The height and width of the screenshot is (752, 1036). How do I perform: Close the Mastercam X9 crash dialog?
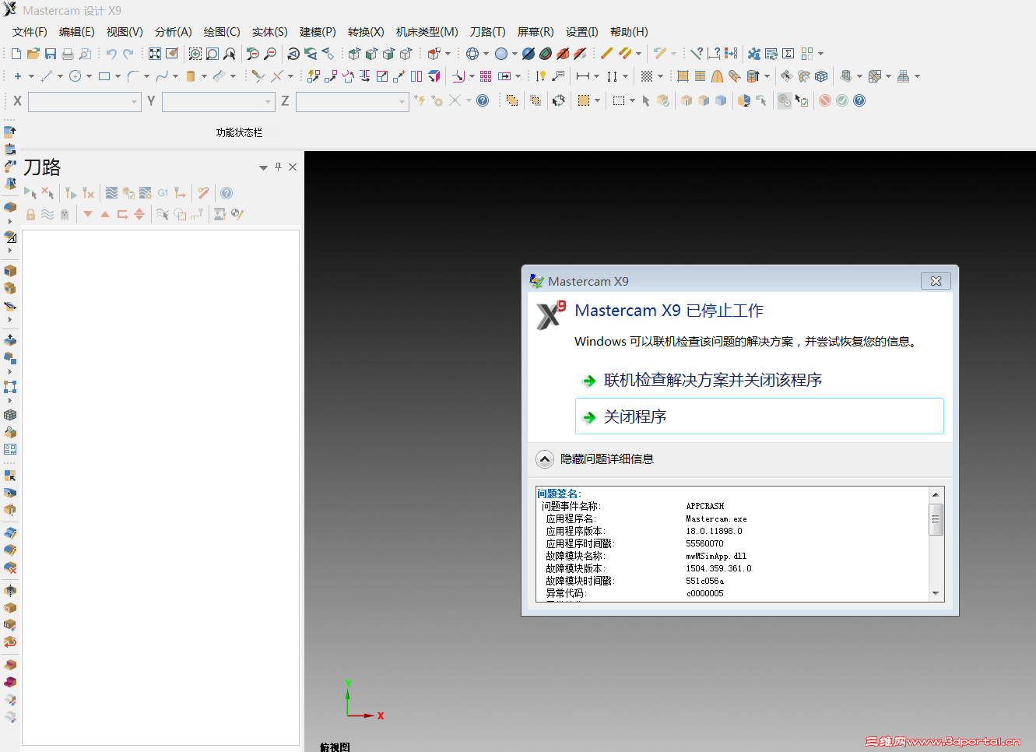coord(936,281)
